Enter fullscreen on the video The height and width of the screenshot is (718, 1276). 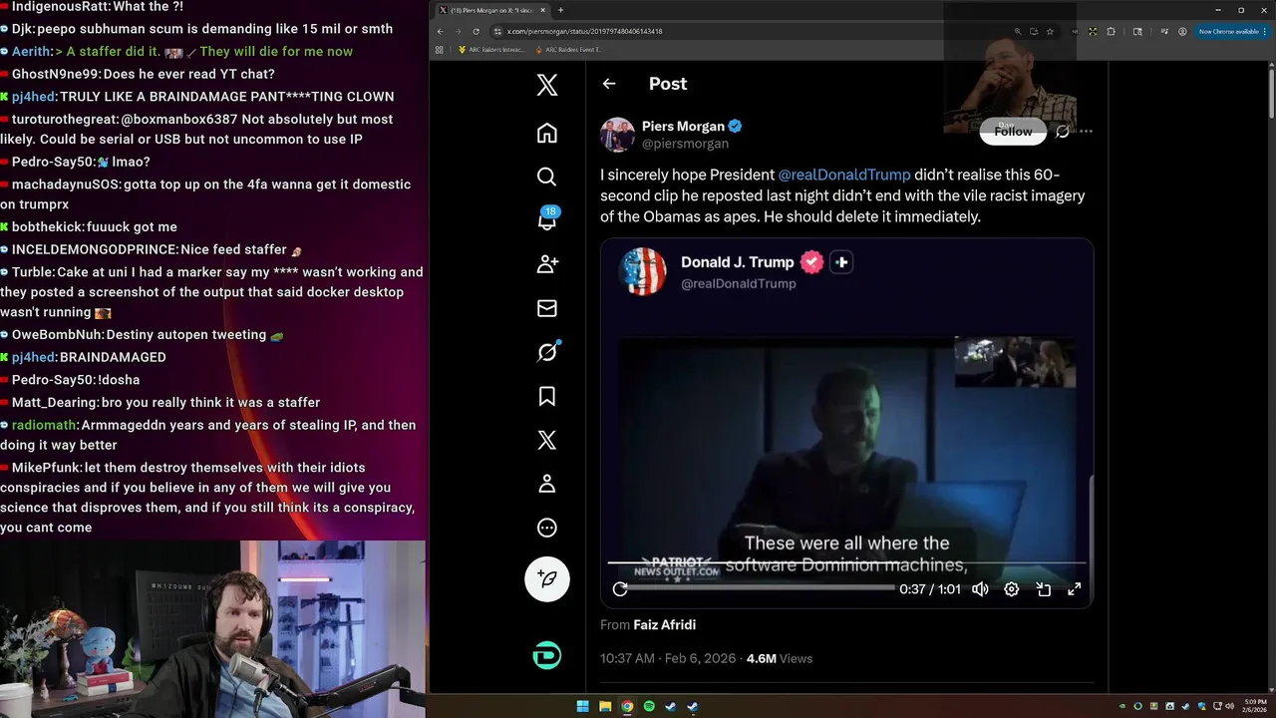pos(1074,589)
